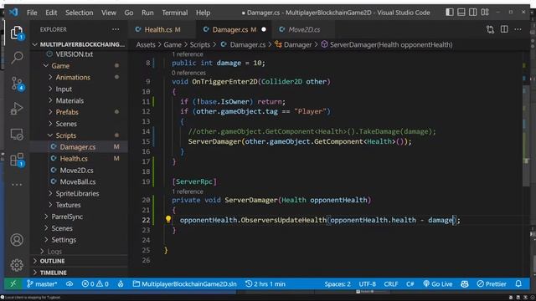The width and height of the screenshot is (536, 301).
Task: Select C# language mode
Action: pos(410,284)
